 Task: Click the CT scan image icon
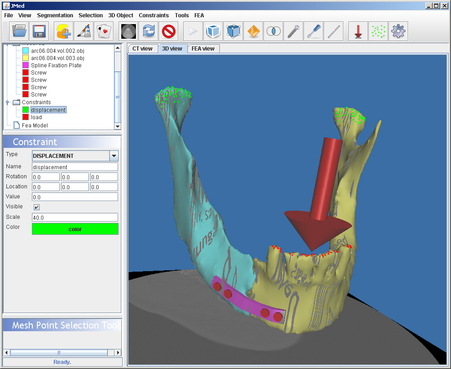[129, 31]
